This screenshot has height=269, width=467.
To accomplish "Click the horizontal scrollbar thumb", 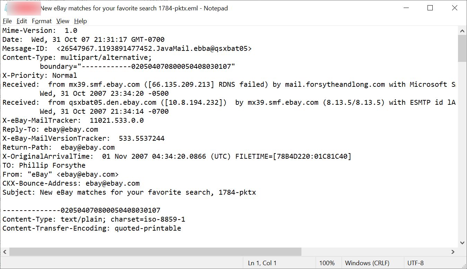I will (x=155, y=252).
